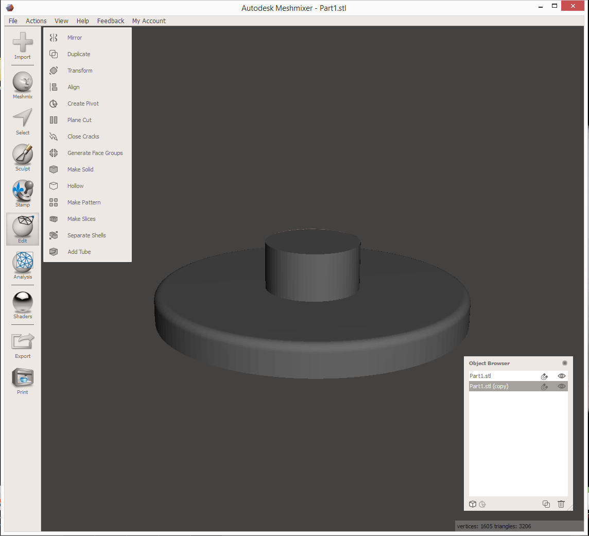589x536 pixels.
Task: Toggle visibility of Part1.stl (copy)
Action: coord(562,386)
